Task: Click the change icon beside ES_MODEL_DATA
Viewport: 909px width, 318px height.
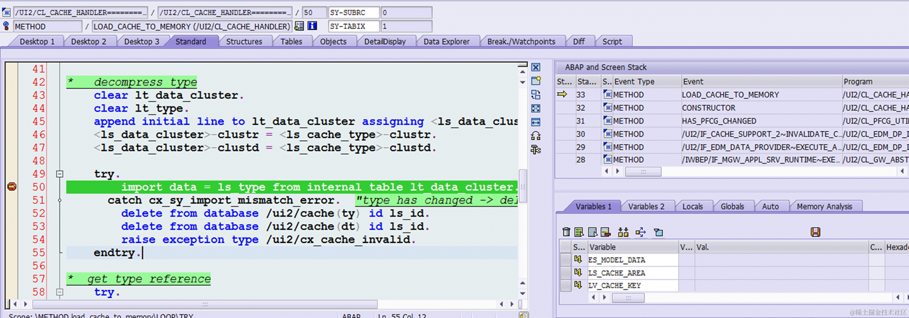Action: tap(578, 259)
